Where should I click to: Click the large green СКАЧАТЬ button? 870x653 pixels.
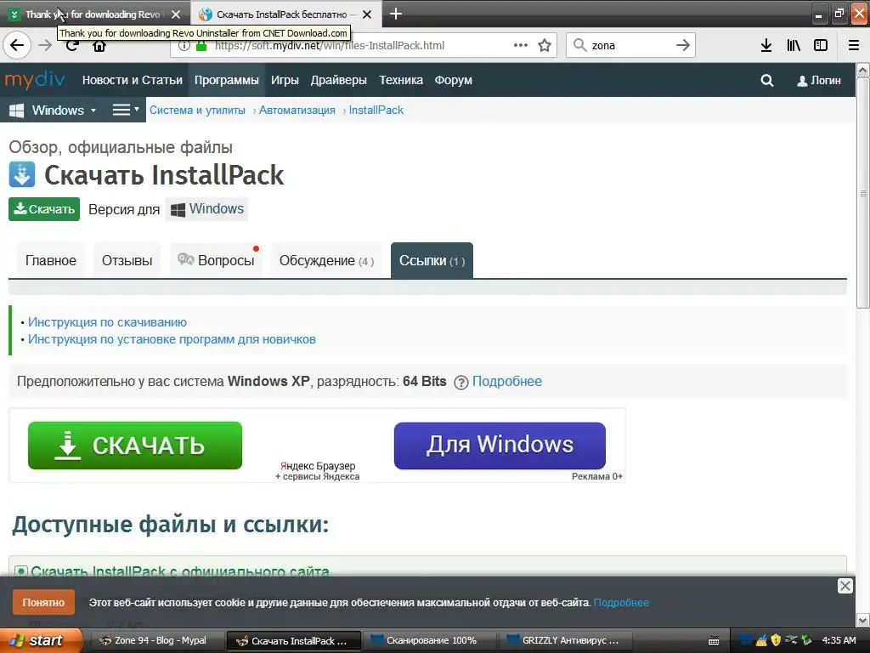click(x=135, y=446)
